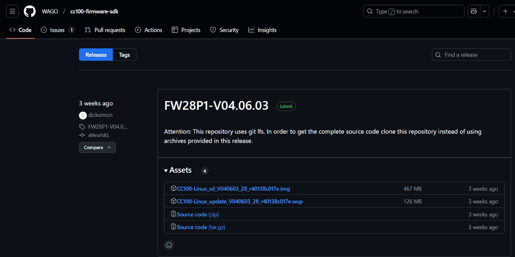The width and height of the screenshot is (515, 257).
Task: Click the magnifier icon in the top search bar
Action: pos(370,11)
